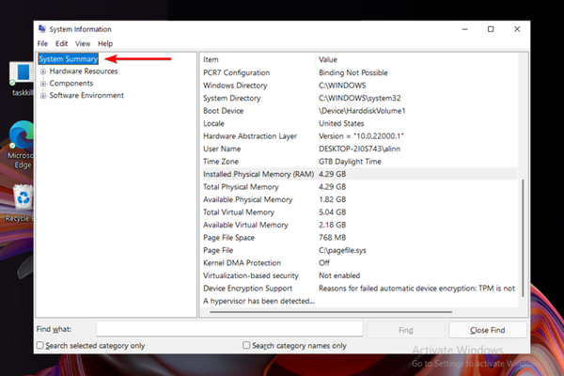The width and height of the screenshot is (564, 376).
Task: Maximize the System Information window
Action: point(490,29)
